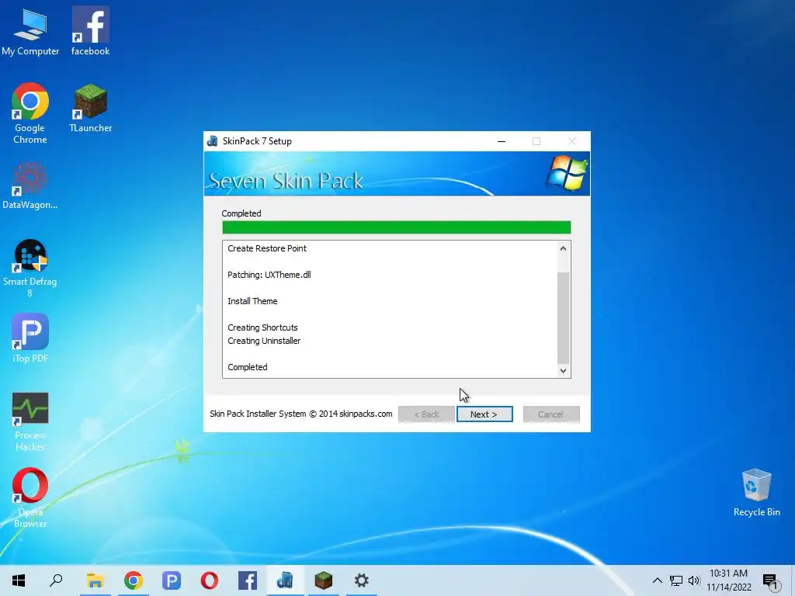Launch Smart Defrag 8 from the desktop
Screen dimensions: 795x596
(x=30, y=268)
